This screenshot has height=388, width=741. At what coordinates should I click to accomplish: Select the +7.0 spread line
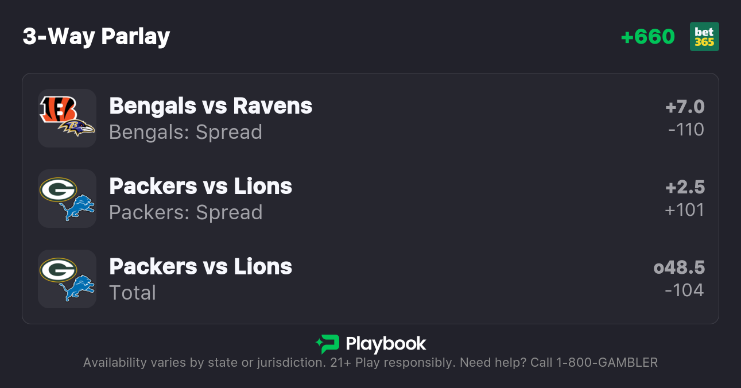pos(685,107)
